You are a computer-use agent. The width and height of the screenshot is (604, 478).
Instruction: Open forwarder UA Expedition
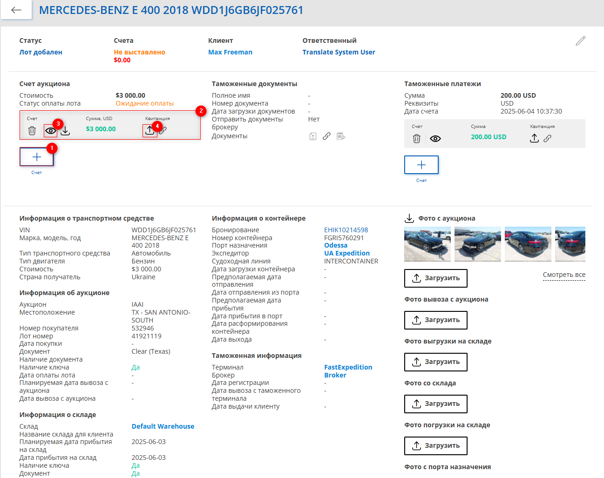pyautogui.click(x=347, y=253)
